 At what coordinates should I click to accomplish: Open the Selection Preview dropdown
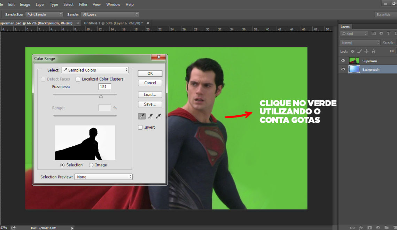click(x=103, y=177)
